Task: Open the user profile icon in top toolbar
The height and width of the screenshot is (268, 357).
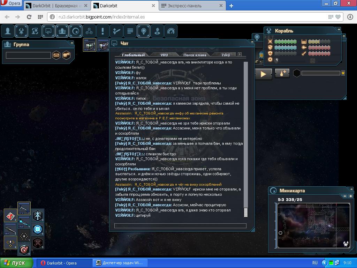Action: (8, 31)
